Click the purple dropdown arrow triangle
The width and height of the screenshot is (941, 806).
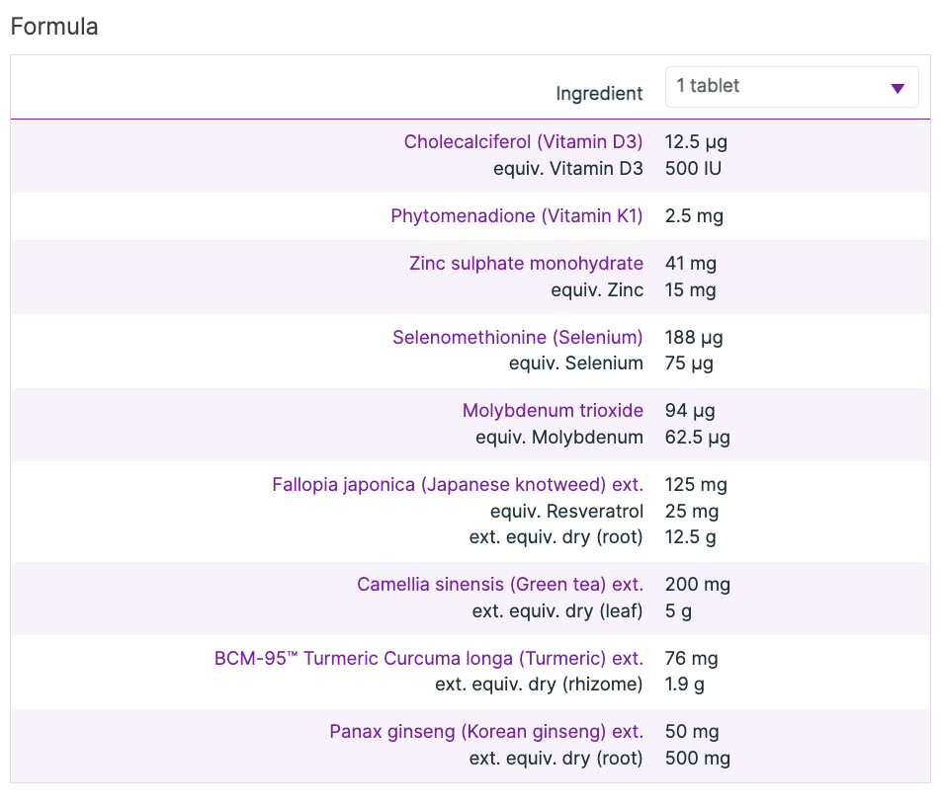898,89
